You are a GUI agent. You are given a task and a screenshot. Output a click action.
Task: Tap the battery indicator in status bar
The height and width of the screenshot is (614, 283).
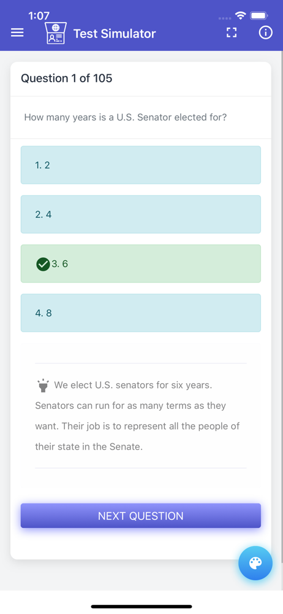(x=258, y=16)
